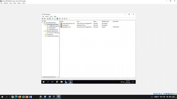This screenshot has height=99, width=177.
Task: Open the File menu in DNS Manager
Action: (43, 16)
